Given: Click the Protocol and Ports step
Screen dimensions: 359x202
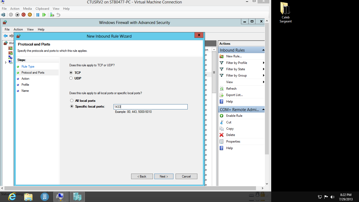Looking at the screenshot, I should coord(33,73).
